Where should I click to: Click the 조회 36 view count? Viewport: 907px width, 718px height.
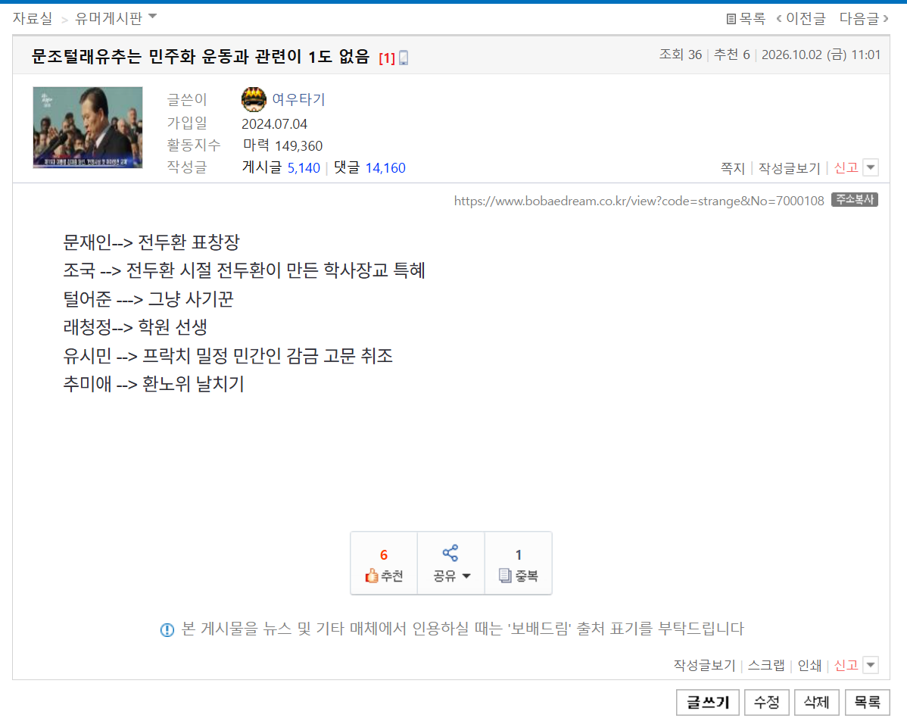click(x=680, y=55)
